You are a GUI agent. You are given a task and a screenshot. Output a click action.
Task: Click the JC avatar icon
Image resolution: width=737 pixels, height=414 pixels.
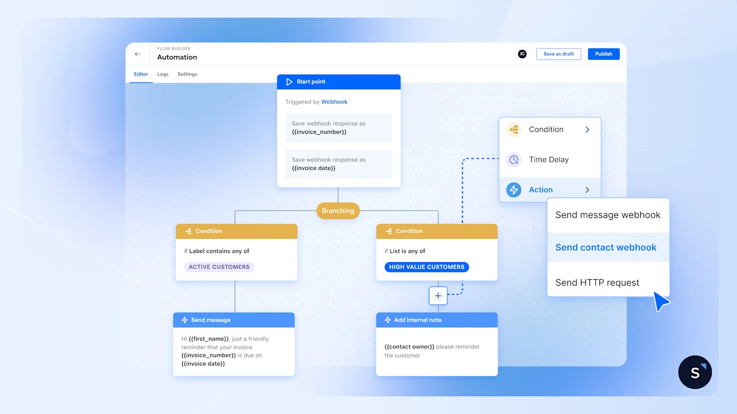click(x=522, y=54)
